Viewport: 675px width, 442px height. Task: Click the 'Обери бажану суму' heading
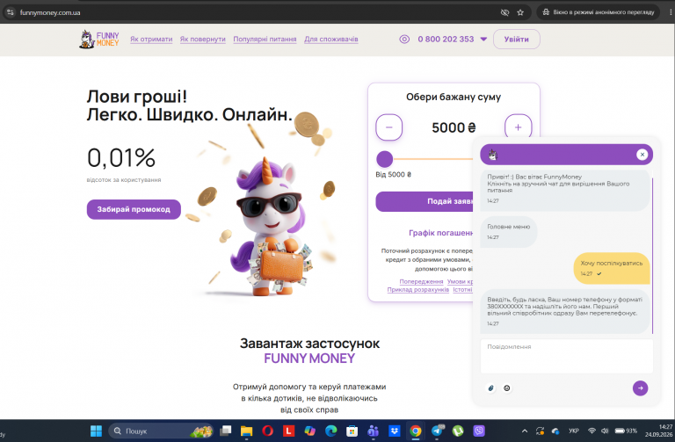454,98
